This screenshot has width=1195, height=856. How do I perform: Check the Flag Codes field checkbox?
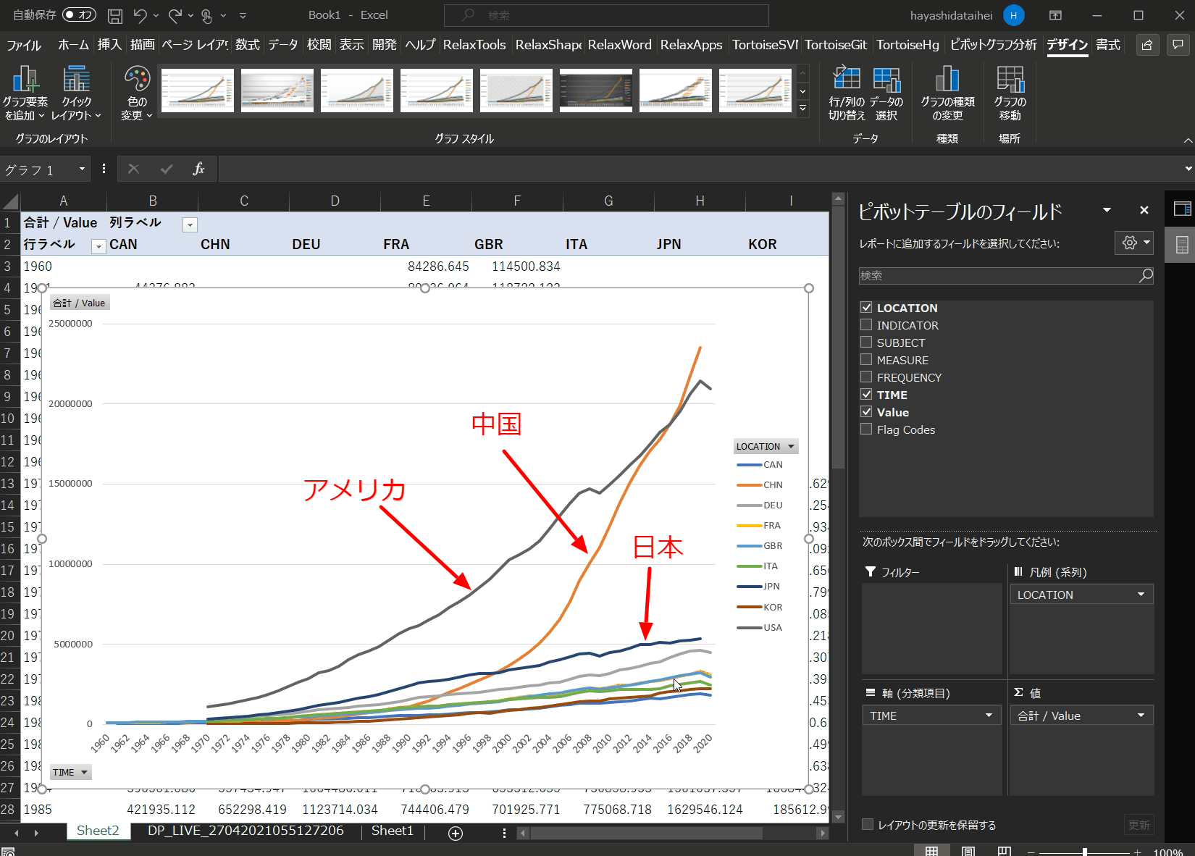click(x=866, y=429)
